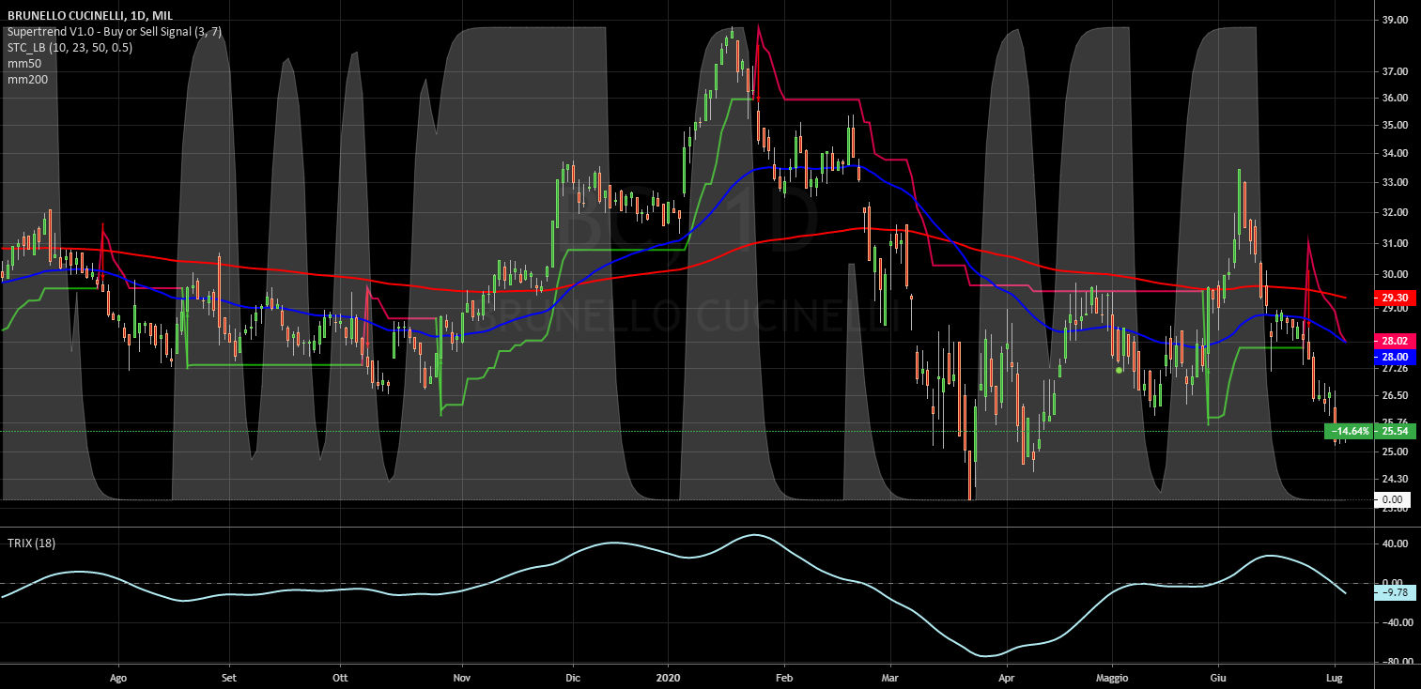Image resolution: width=1421 pixels, height=689 pixels.
Task: Click 32.00 on the price scale
Action: (x=1395, y=212)
